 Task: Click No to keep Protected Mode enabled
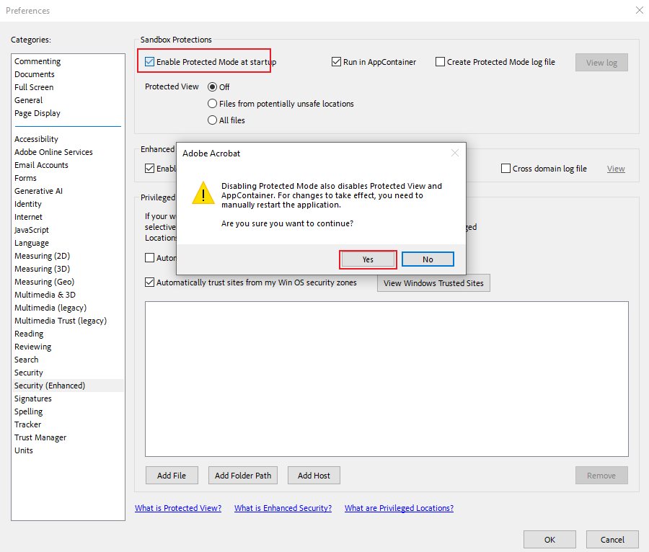(429, 259)
